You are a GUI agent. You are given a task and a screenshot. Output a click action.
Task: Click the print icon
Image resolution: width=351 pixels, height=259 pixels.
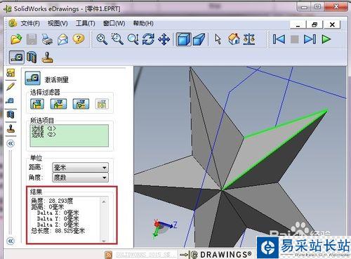click(48, 39)
